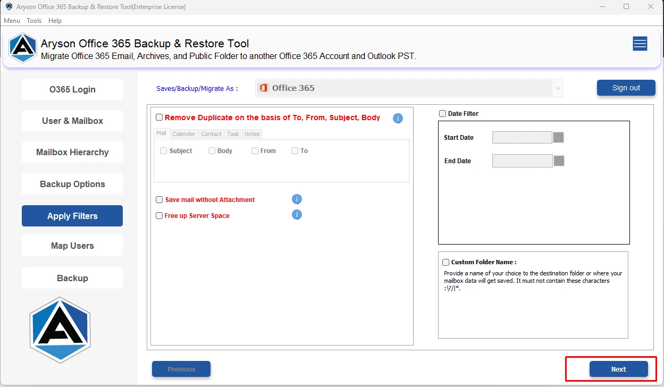Switch to the Contact tab
Viewport: 664px width, 387px height.
click(x=211, y=134)
